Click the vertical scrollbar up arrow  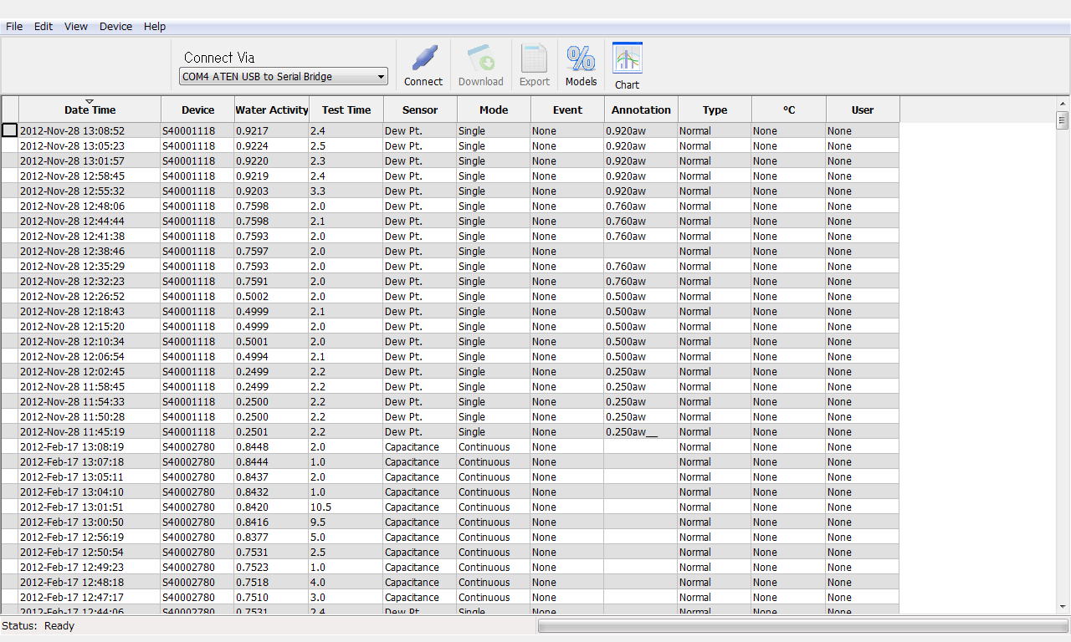(1063, 103)
